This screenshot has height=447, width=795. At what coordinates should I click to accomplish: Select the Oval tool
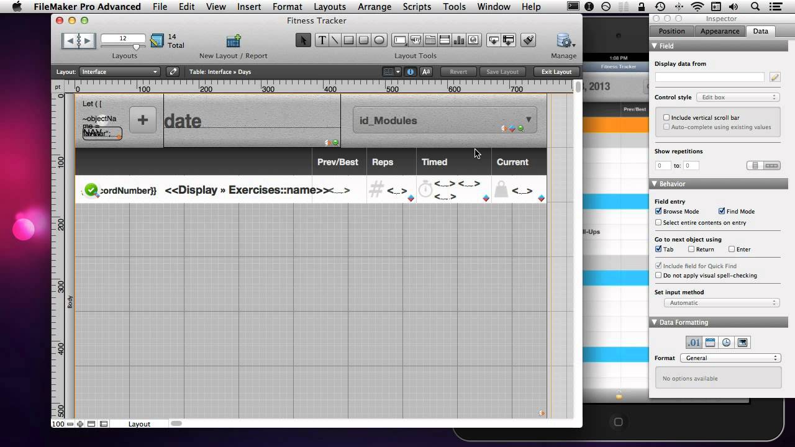point(379,40)
